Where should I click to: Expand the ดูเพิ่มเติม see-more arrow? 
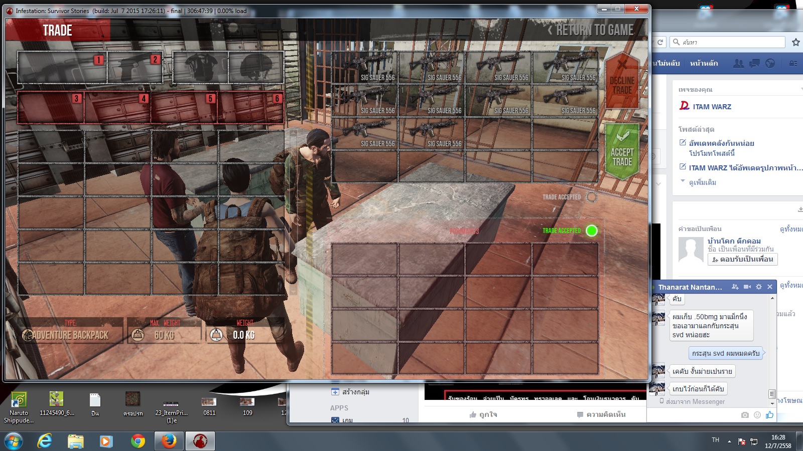(x=683, y=181)
